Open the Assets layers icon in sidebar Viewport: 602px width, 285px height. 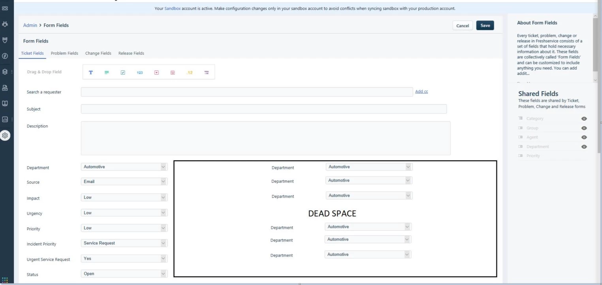pyautogui.click(x=5, y=72)
